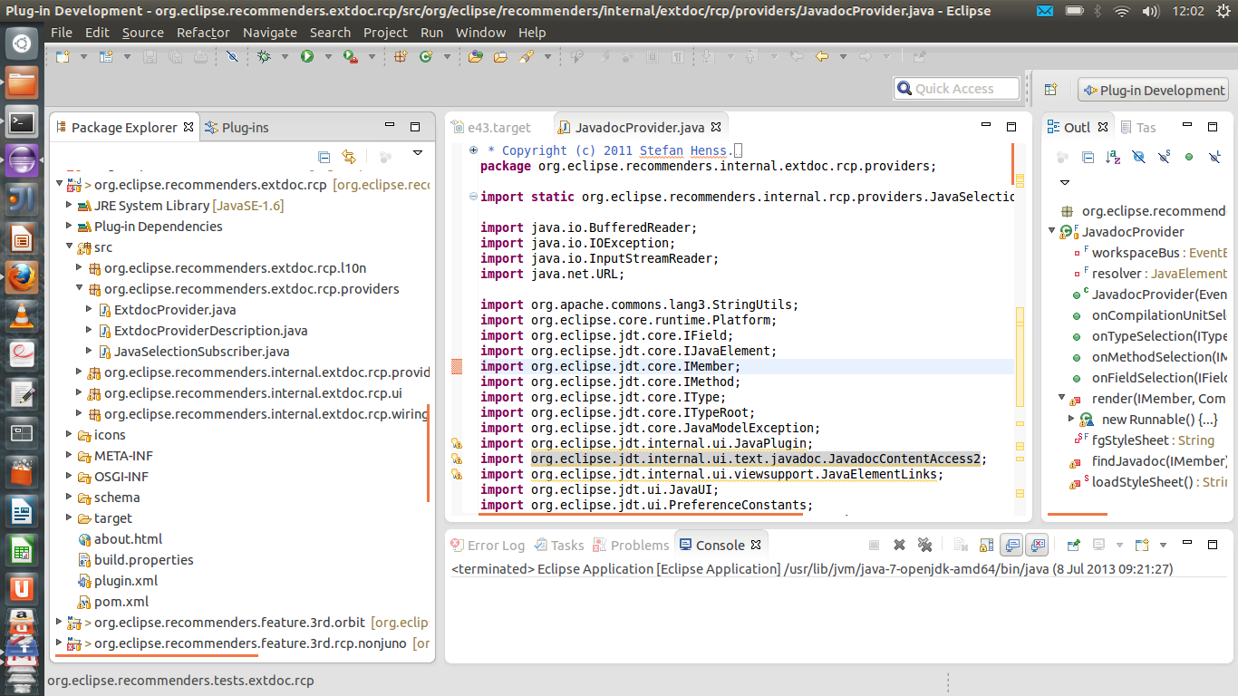Screen dimensions: 1238x696
Task: Click Remove All Terminated Launches icon
Action: pos(924,545)
